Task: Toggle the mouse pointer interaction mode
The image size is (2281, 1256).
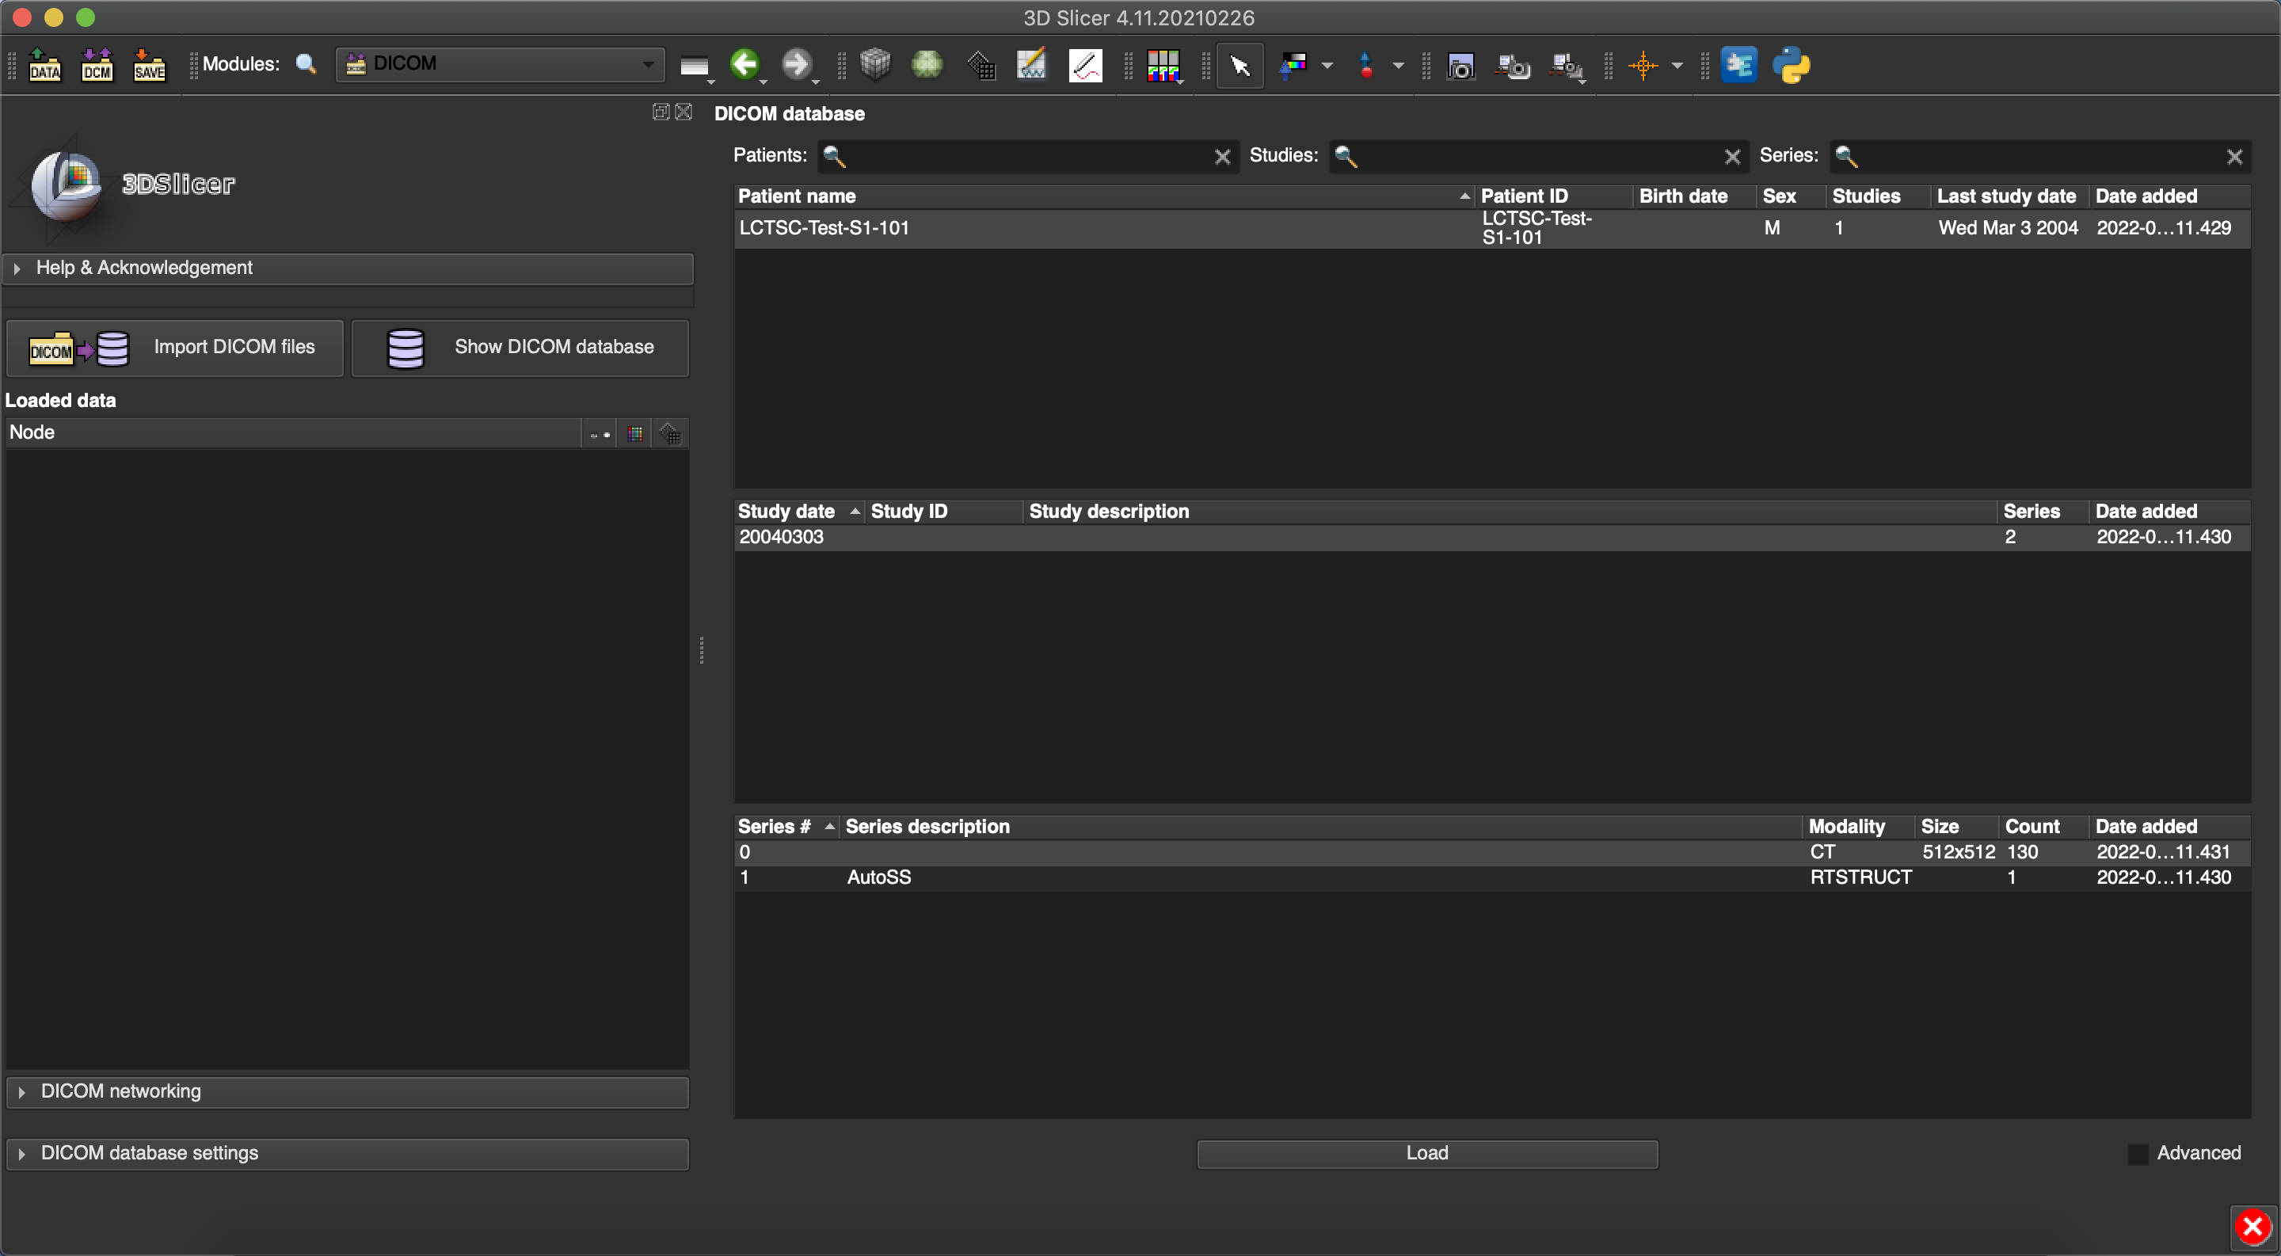Action: point(1240,65)
